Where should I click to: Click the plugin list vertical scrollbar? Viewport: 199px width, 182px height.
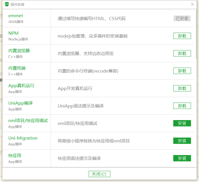coord(196,34)
